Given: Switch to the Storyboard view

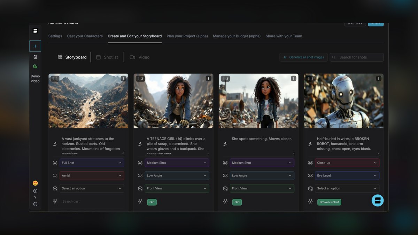Looking at the screenshot, I should 72,57.
